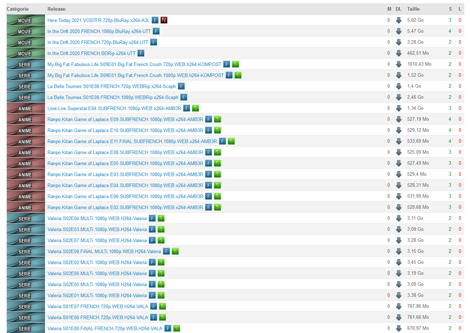Open La.Belle.Tournee 1080p WEBRip release link
This screenshot has width=470, height=333.
113,97
